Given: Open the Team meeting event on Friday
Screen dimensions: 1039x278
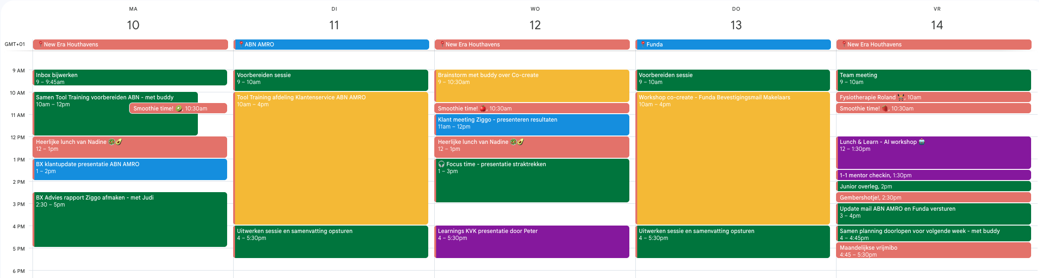Looking at the screenshot, I should coord(934,80).
